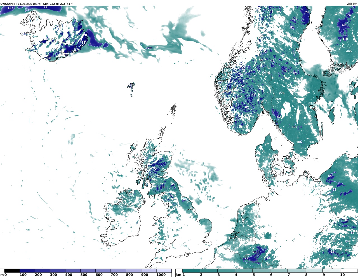Click the "70" value on the map
This screenshot has height=277, width=358.
[x=255, y=252]
